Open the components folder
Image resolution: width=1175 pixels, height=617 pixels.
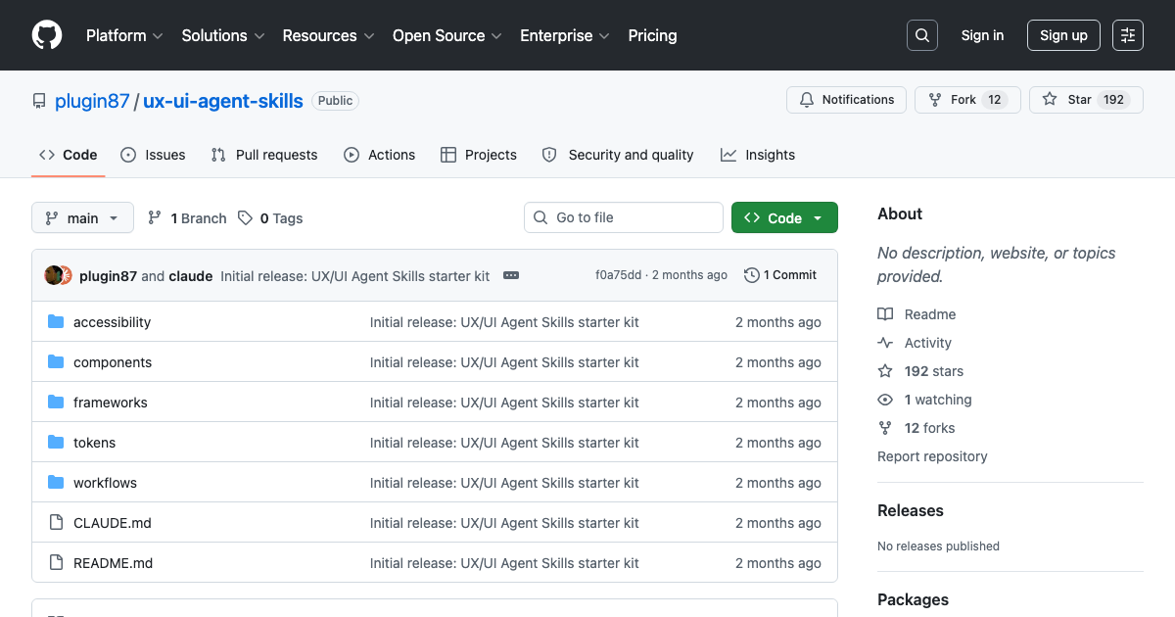[x=113, y=362]
